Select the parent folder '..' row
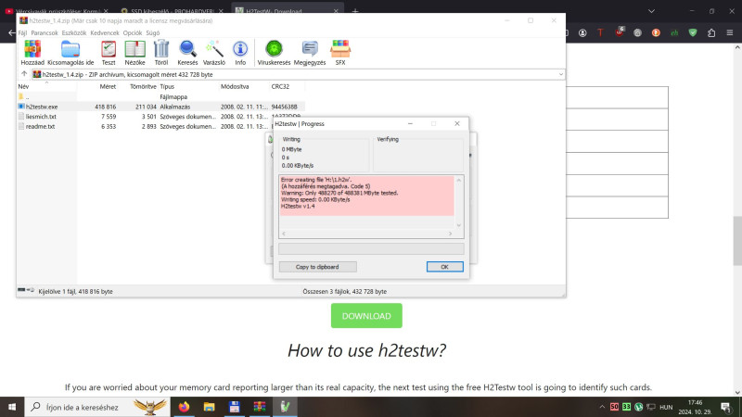 pyautogui.click(x=160, y=97)
